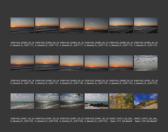The height and width of the screenshot is (132, 168).
Task: Select sunset thumbnail 5L8Y1116
Action: [x=47, y=25]
